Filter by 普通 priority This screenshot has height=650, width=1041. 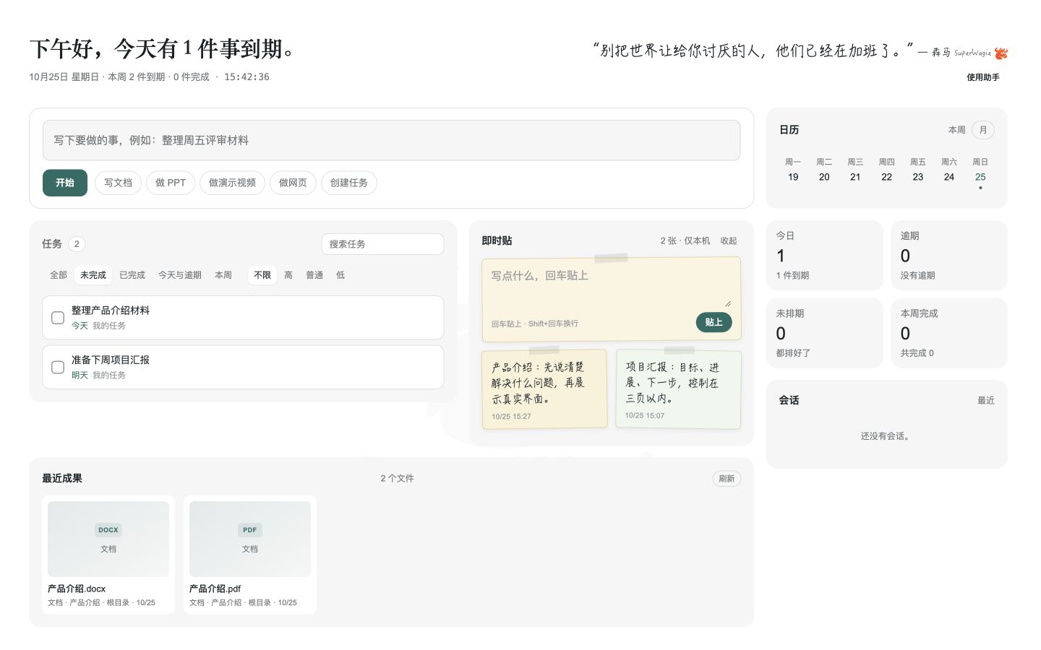click(x=314, y=275)
